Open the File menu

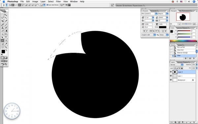(x=22, y=2)
